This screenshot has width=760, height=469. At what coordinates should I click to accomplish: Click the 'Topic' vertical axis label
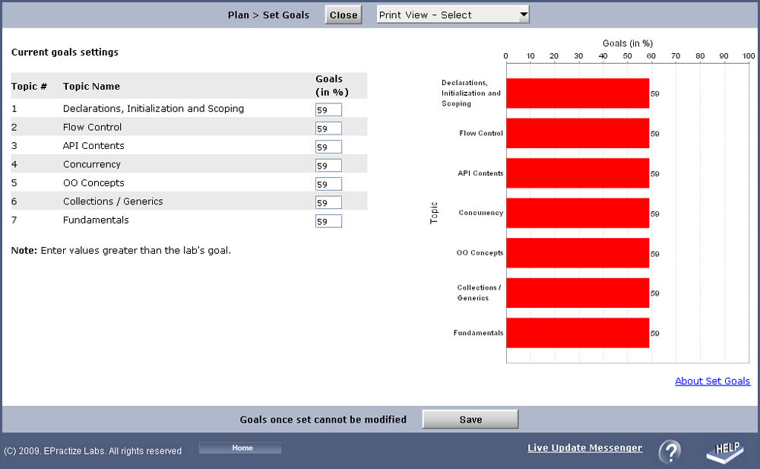(x=434, y=213)
